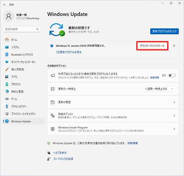Click ダウンロードとインストール button
184x176 pixels.
[x=152, y=46]
